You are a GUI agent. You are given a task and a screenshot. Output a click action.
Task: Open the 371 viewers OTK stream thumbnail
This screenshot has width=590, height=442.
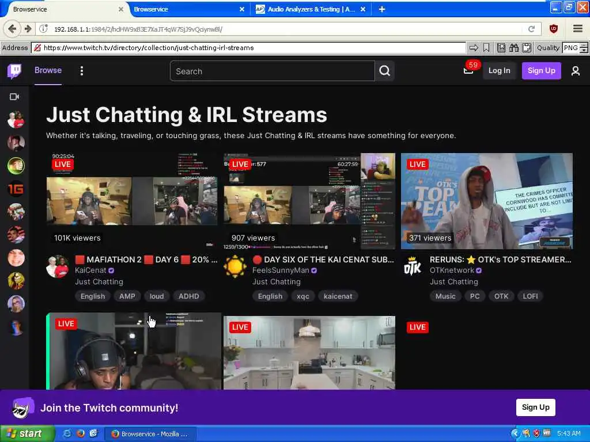coord(487,201)
